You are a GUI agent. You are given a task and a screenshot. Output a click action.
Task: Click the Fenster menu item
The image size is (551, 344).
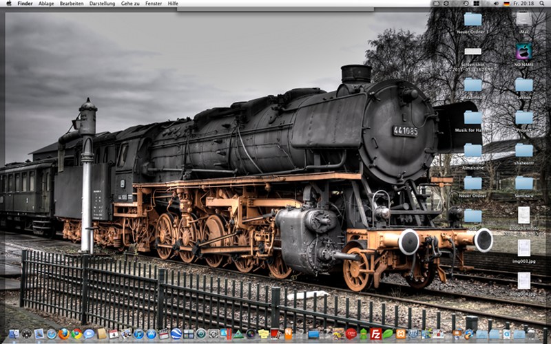154,3
